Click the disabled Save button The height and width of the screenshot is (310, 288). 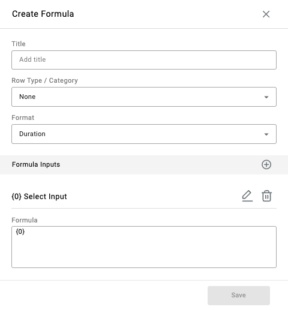point(239,296)
